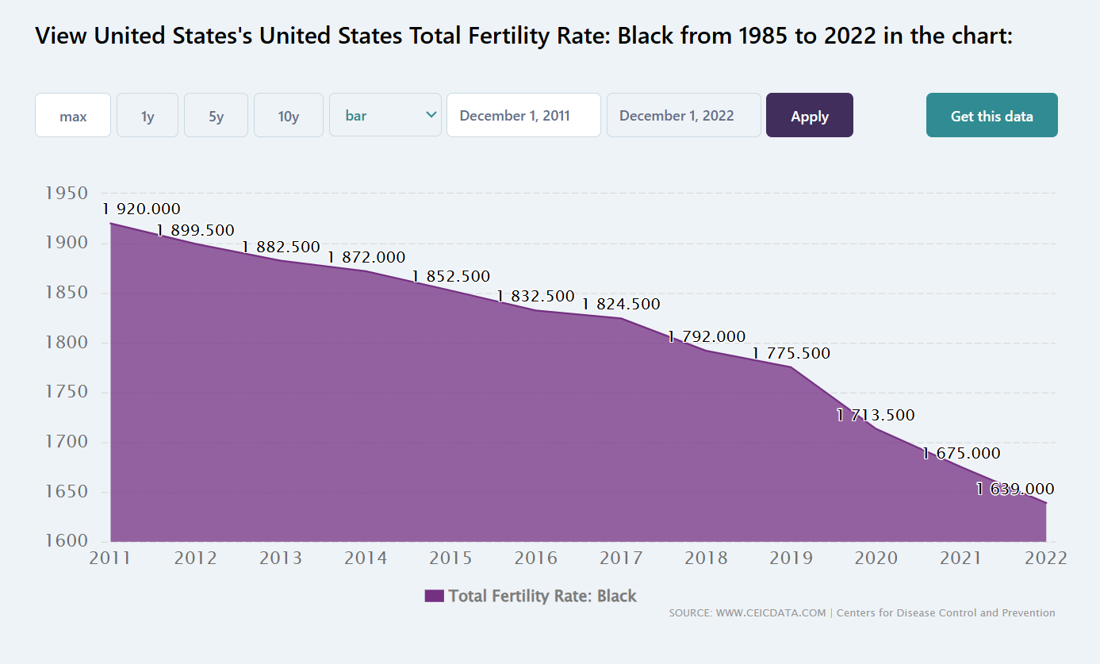Open the WWW.CEICDATA.COM source link
Image resolution: width=1100 pixels, height=664 pixels.
tap(770, 612)
